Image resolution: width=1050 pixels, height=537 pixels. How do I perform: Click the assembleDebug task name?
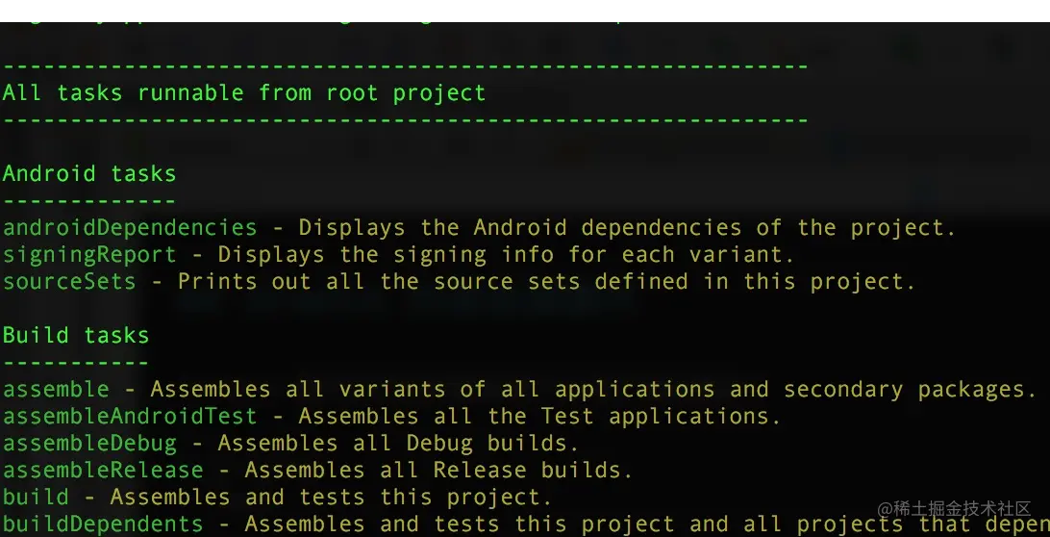pyautogui.click(x=89, y=443)
